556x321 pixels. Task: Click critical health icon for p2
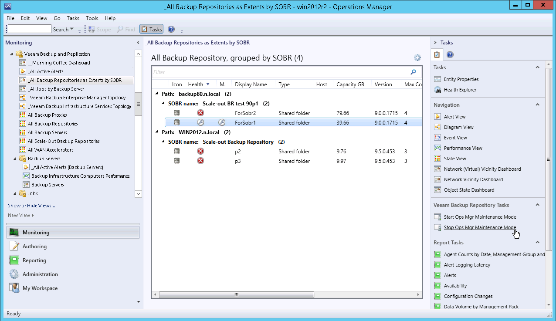200,152
